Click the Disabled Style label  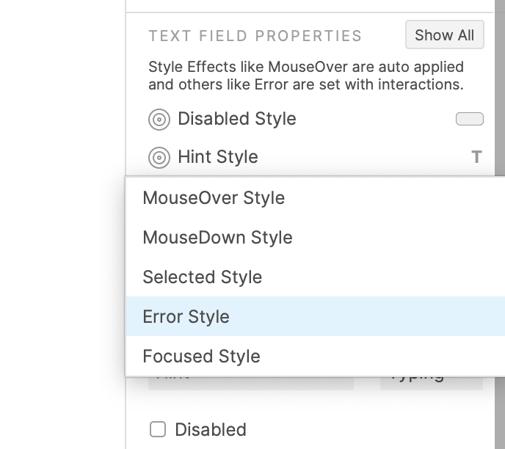click(236, 119)
